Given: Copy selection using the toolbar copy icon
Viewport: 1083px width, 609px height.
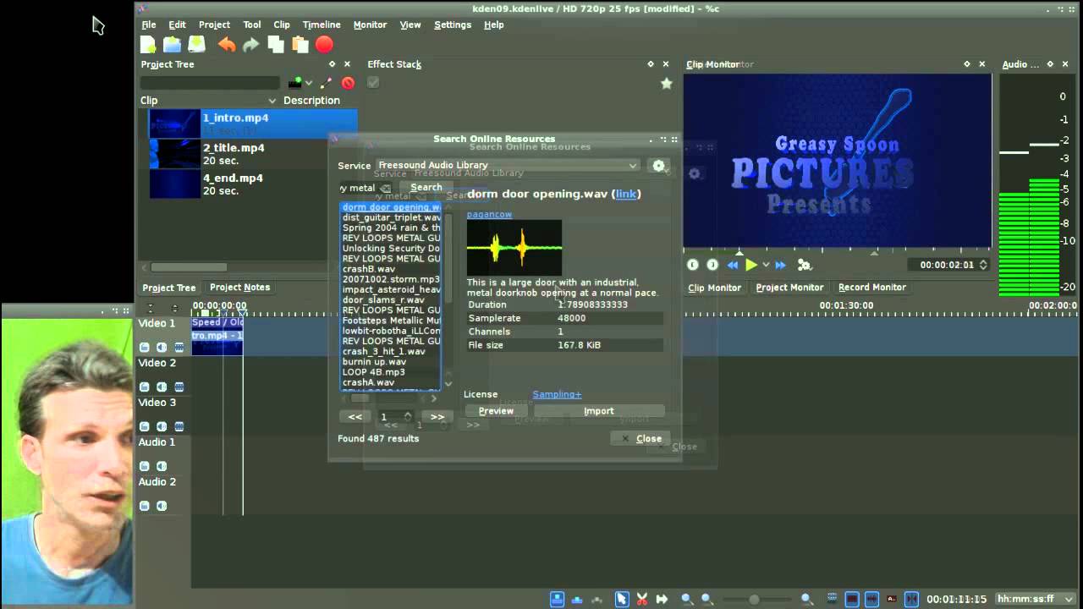Looking at the screenshot, I should coord(276,45).
